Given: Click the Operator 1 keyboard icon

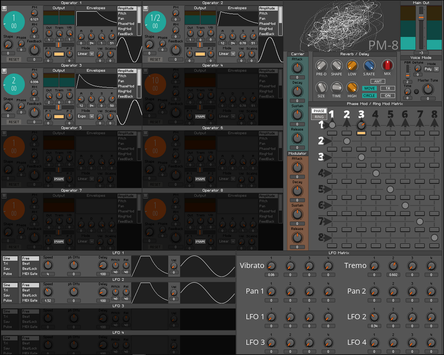Looking at the screenshot, I should pos(4,8).
